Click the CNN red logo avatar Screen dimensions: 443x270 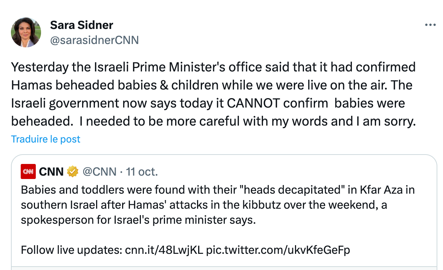point(28,172)
